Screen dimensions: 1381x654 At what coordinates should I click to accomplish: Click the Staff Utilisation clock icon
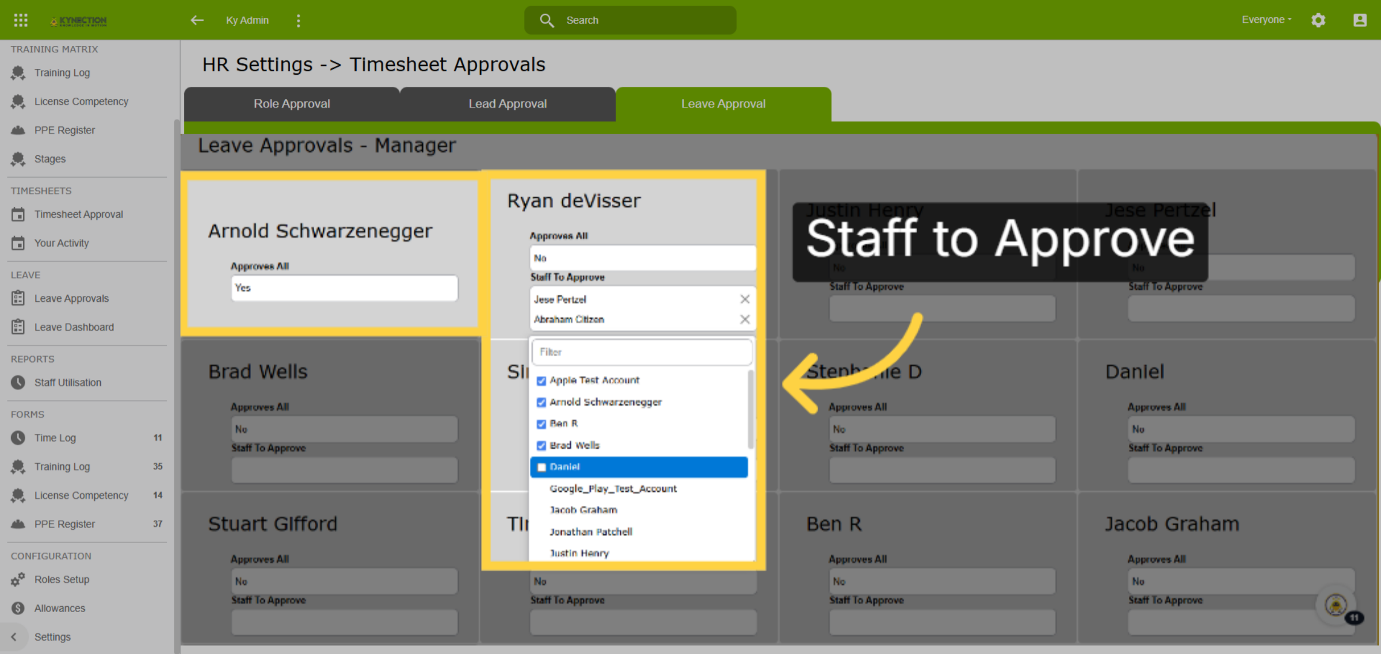click(x=18, y=382)
